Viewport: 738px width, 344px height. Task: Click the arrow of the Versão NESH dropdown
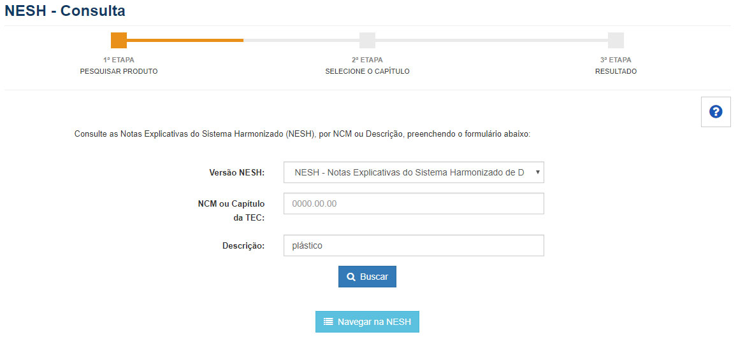(x=538, y=172)
